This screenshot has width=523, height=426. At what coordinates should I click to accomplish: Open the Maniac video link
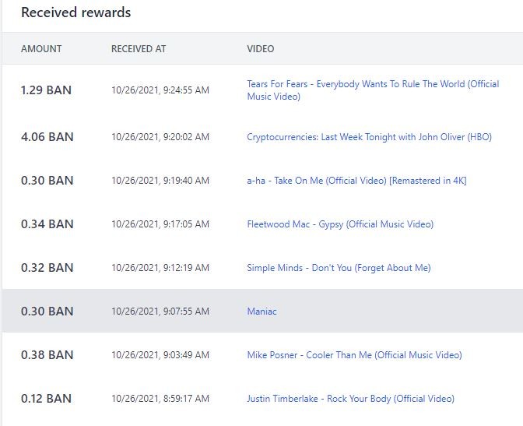(x=261, y=312)
